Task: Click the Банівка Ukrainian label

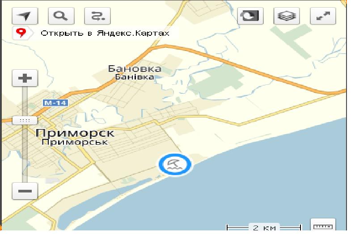Action: (x=135, y=77)
